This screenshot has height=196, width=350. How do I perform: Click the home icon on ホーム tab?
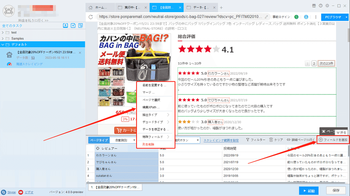click(91, 7)
